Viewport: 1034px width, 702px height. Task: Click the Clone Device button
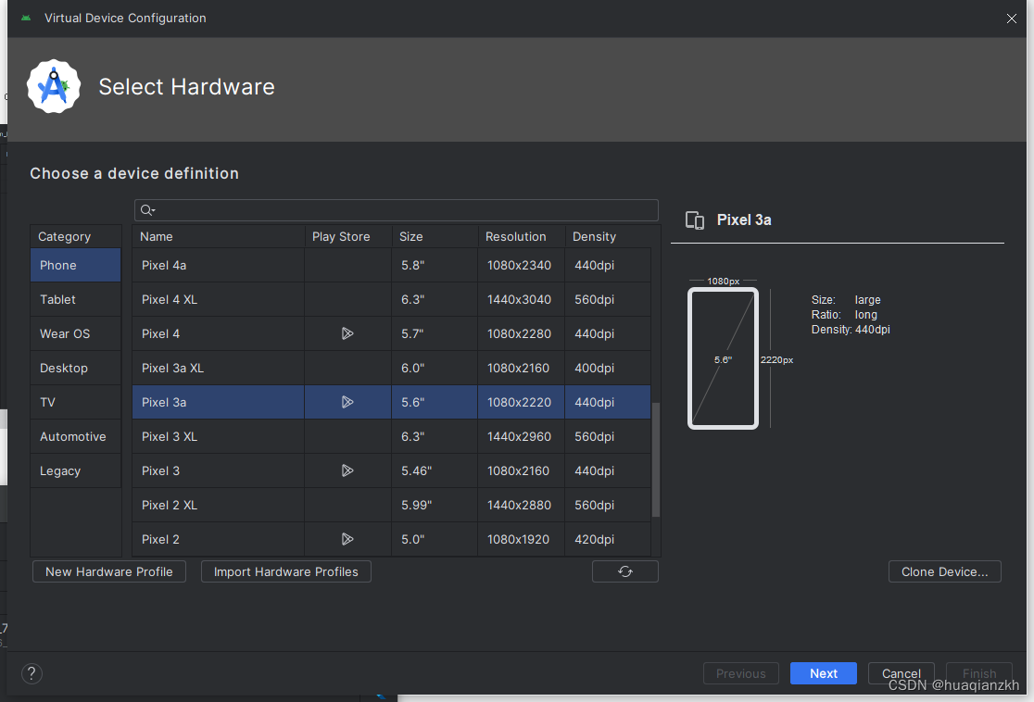click(944, 571)
